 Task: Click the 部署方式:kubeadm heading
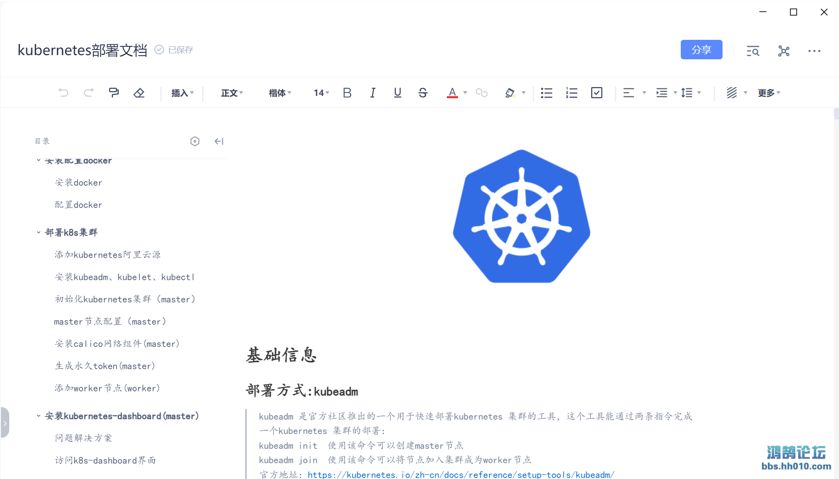(x=302, y=391)
